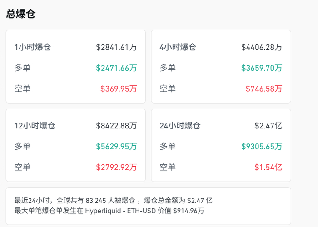Screen dimensions: 318x227
Task: Click the $4406.28万 four-hour total
Action: click(x=262, y=47)
